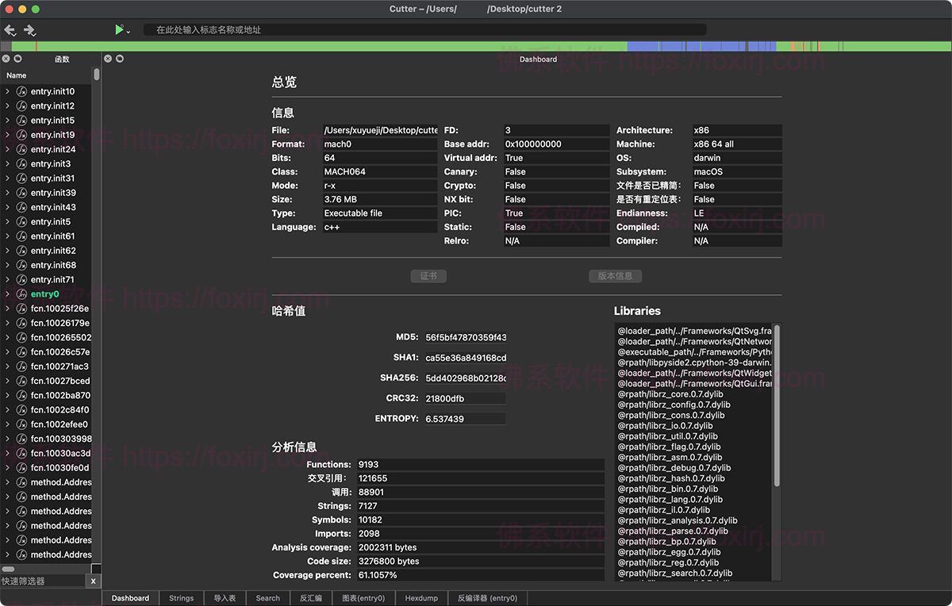Click the 版本信息 version info button

(615, 276)
